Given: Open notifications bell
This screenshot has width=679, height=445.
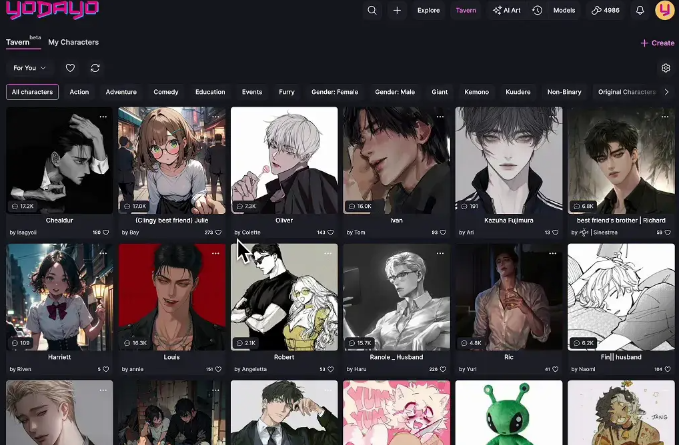Looking at the screenshot, I should point(640,10).
